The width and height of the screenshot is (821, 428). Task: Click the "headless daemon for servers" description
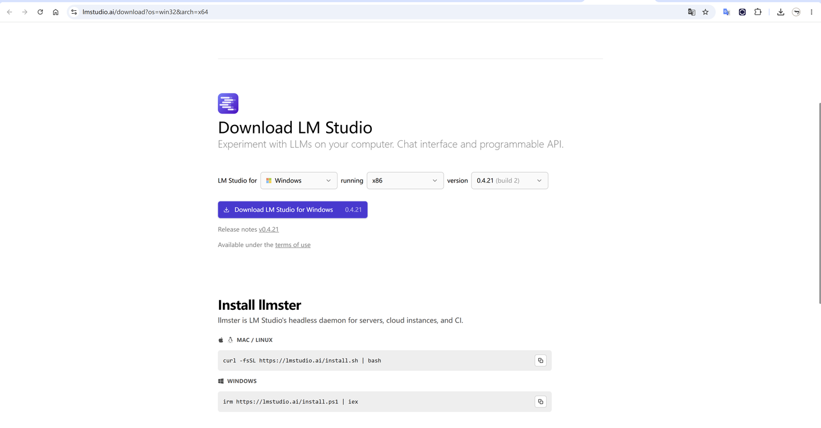340,321
